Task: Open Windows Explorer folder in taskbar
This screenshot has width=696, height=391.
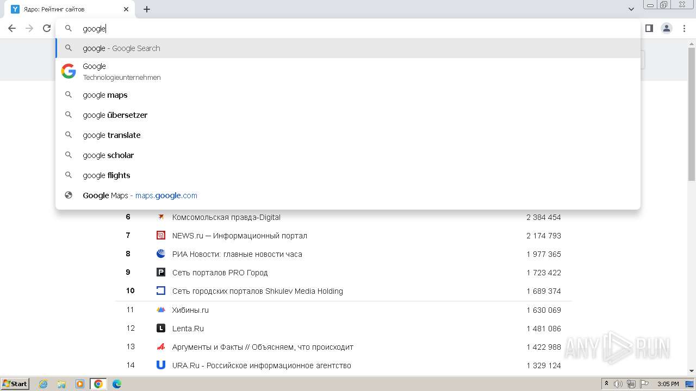Action: tap(61, 384)
